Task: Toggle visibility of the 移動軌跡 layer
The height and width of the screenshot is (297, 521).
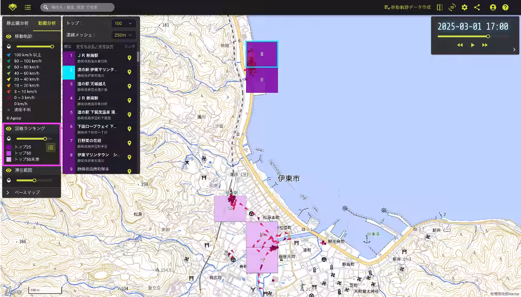Action: coord(9,37)
